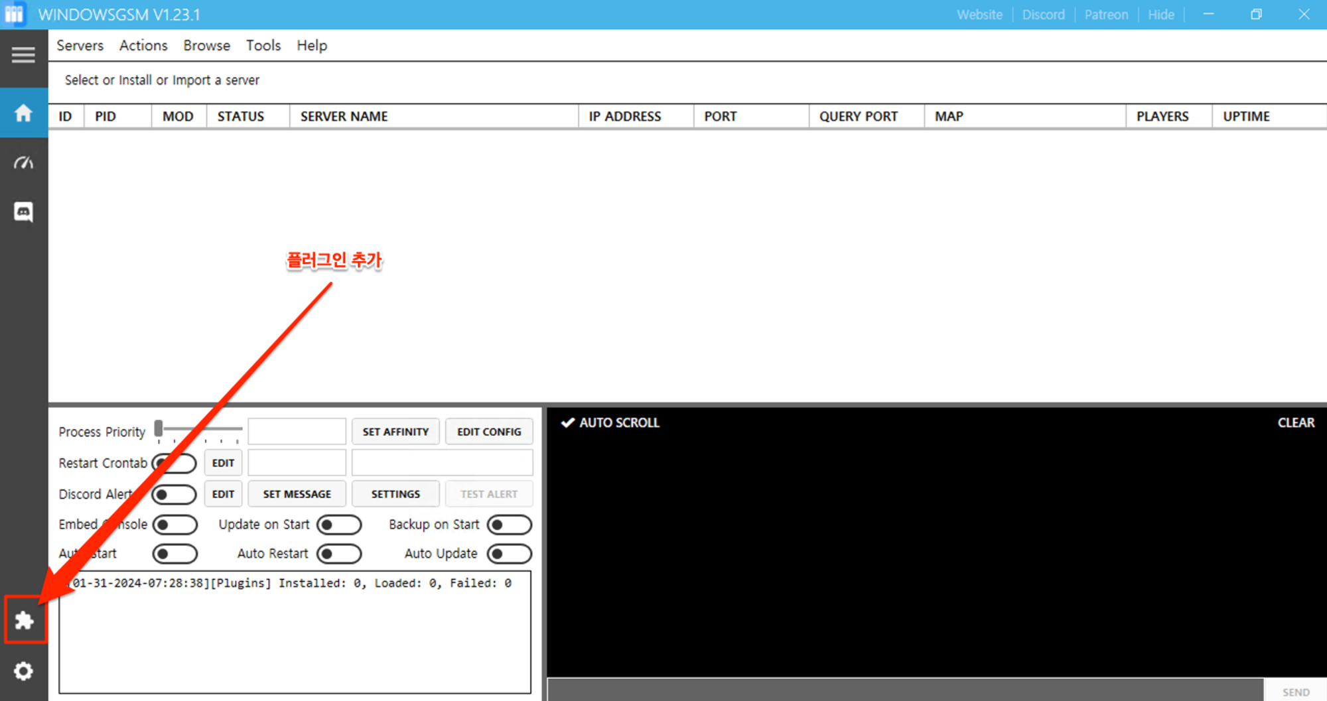
Task: Open the Actions menu
Action: pyautogui.click(x=143, y=46)
